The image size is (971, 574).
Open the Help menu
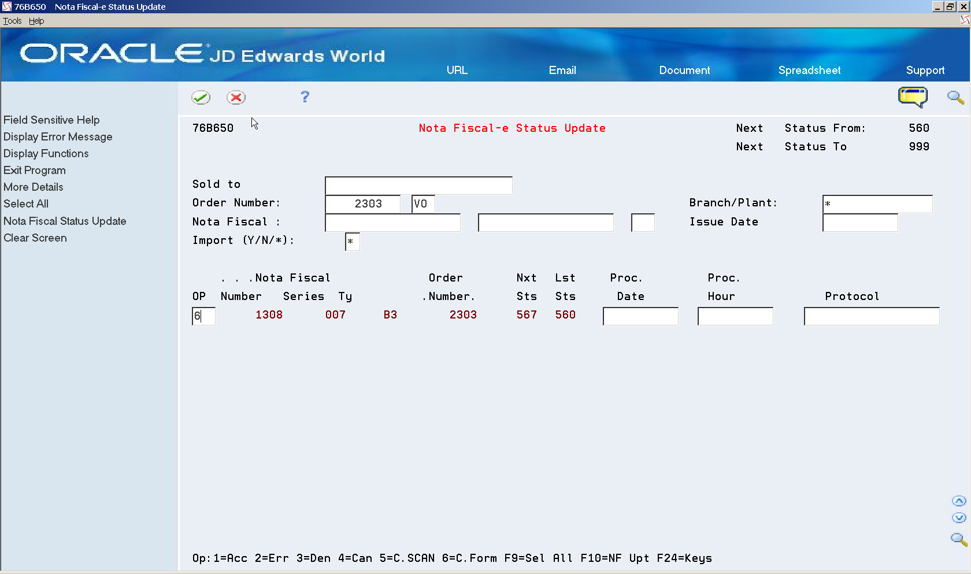coord(36,21)
